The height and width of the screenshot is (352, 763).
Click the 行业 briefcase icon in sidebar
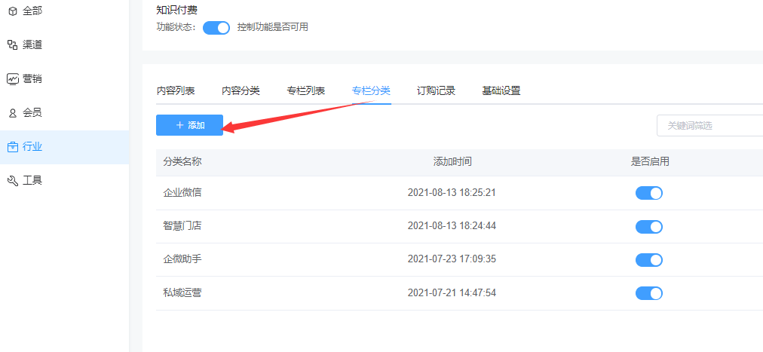click(13, 147)
